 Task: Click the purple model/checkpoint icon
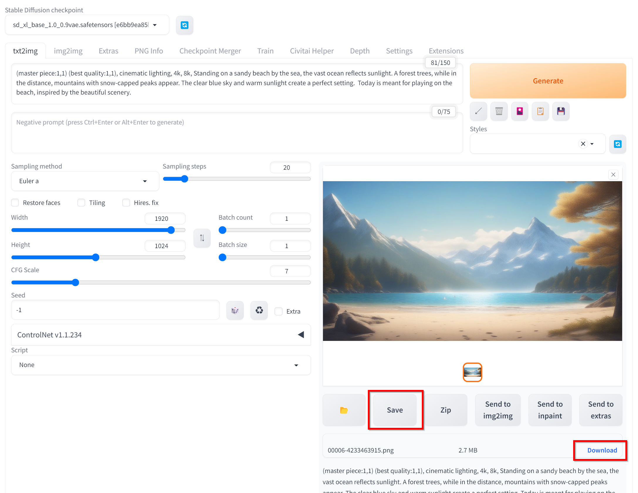[519, 111]
